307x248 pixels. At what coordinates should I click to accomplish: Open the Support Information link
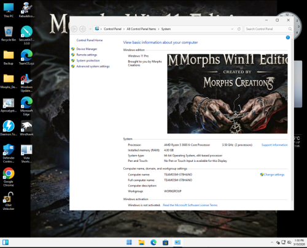pyautogui.click(x=274, y=145)
